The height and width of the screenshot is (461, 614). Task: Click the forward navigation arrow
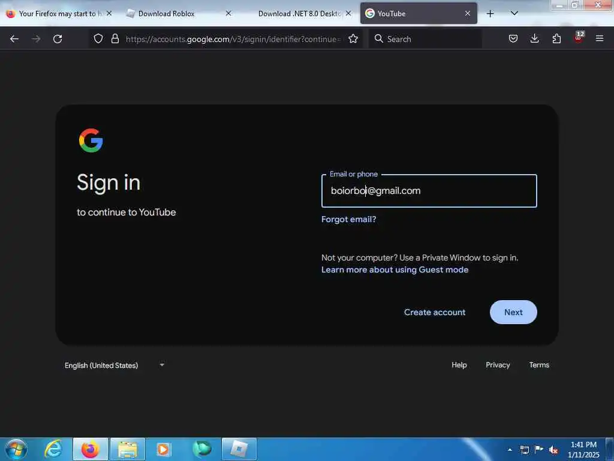[36, 39]
